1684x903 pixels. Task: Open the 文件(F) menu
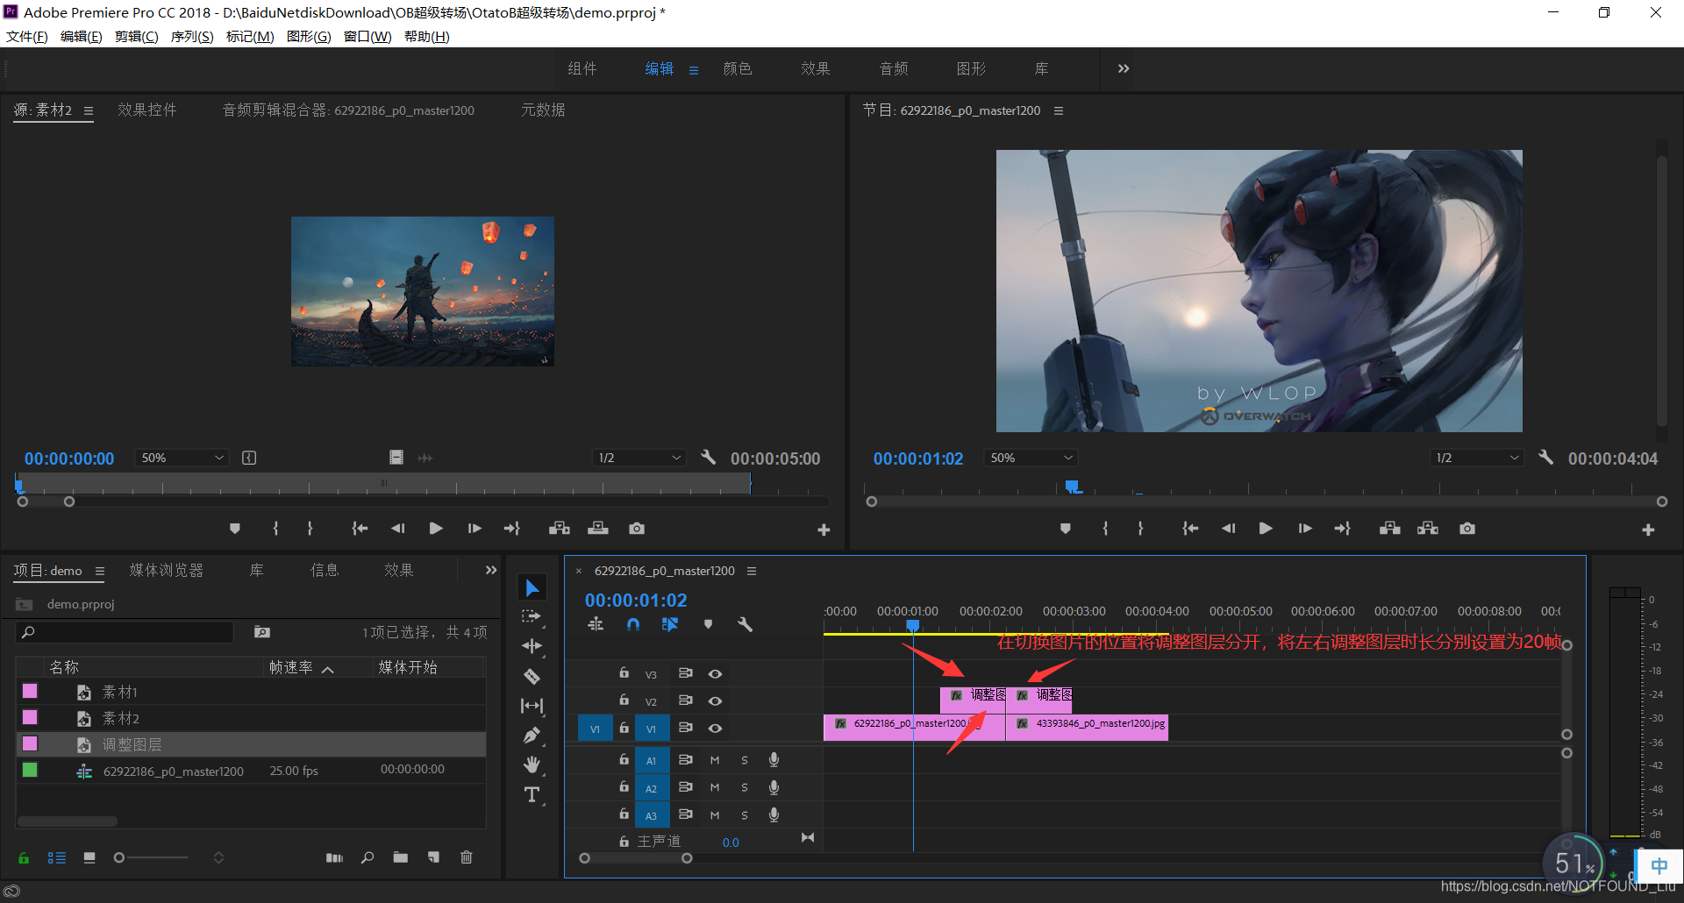click(x=26, y=36)
